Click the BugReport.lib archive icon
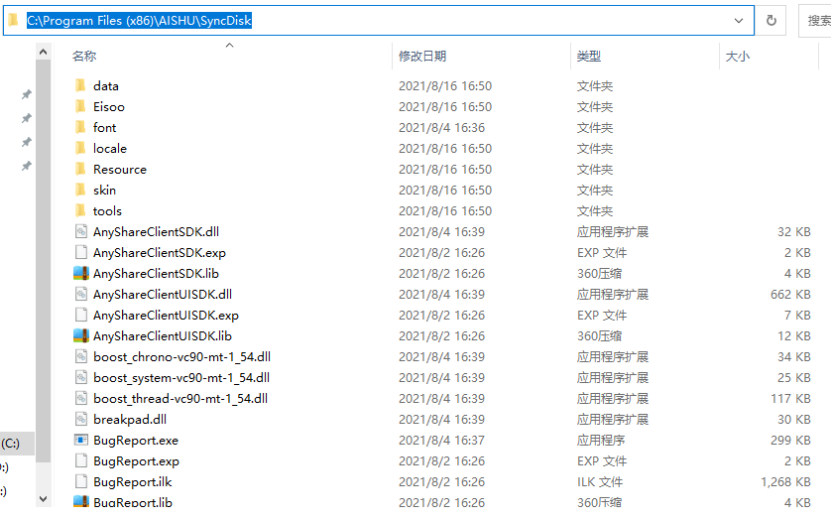This screenshot has height=519, width=831. pyautogui.click(x=81, y=501)
